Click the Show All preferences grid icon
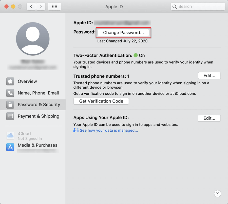The image size is (228, 204). click(x=54, y=6)
